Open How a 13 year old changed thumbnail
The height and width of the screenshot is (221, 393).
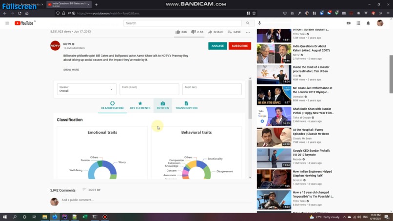[x=274, y=200]
